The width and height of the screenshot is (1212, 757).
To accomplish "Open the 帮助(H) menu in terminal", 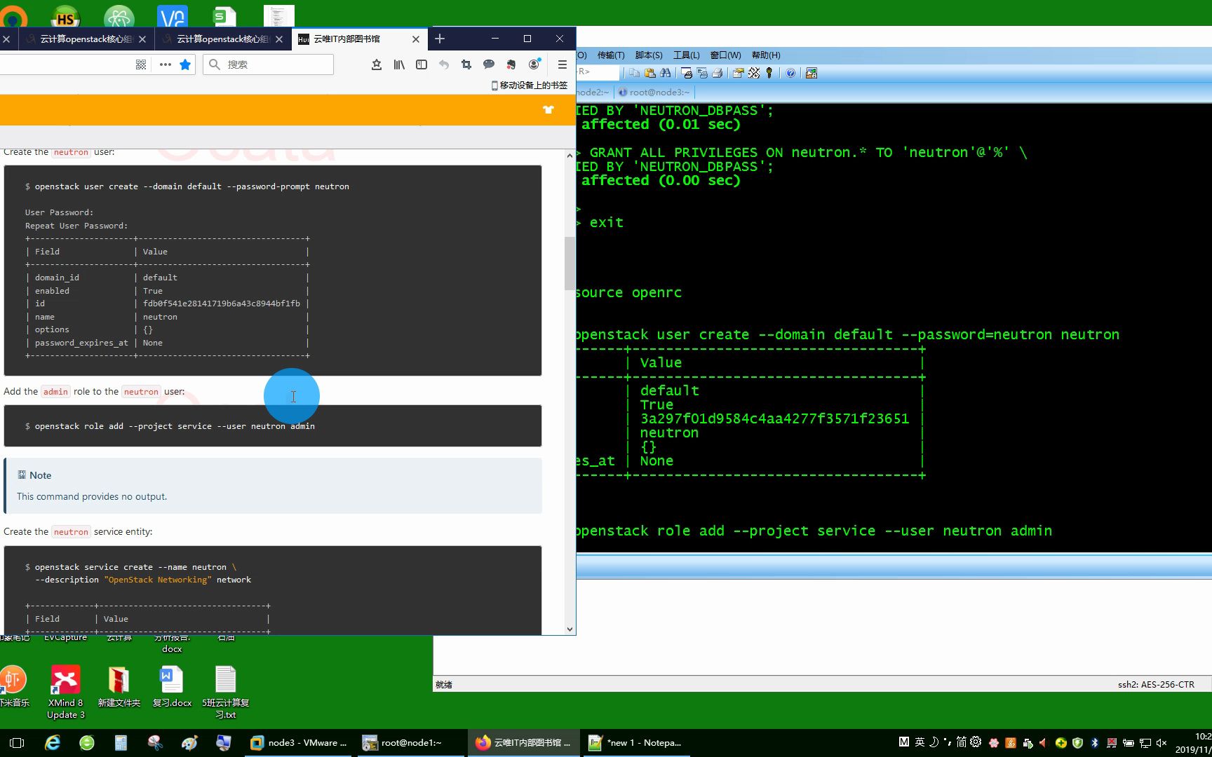I will tap(766, 55).
